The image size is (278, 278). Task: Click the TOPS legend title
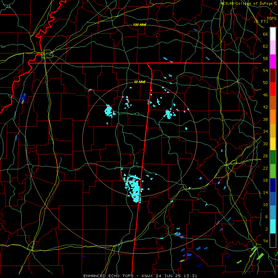coord(272,18)
